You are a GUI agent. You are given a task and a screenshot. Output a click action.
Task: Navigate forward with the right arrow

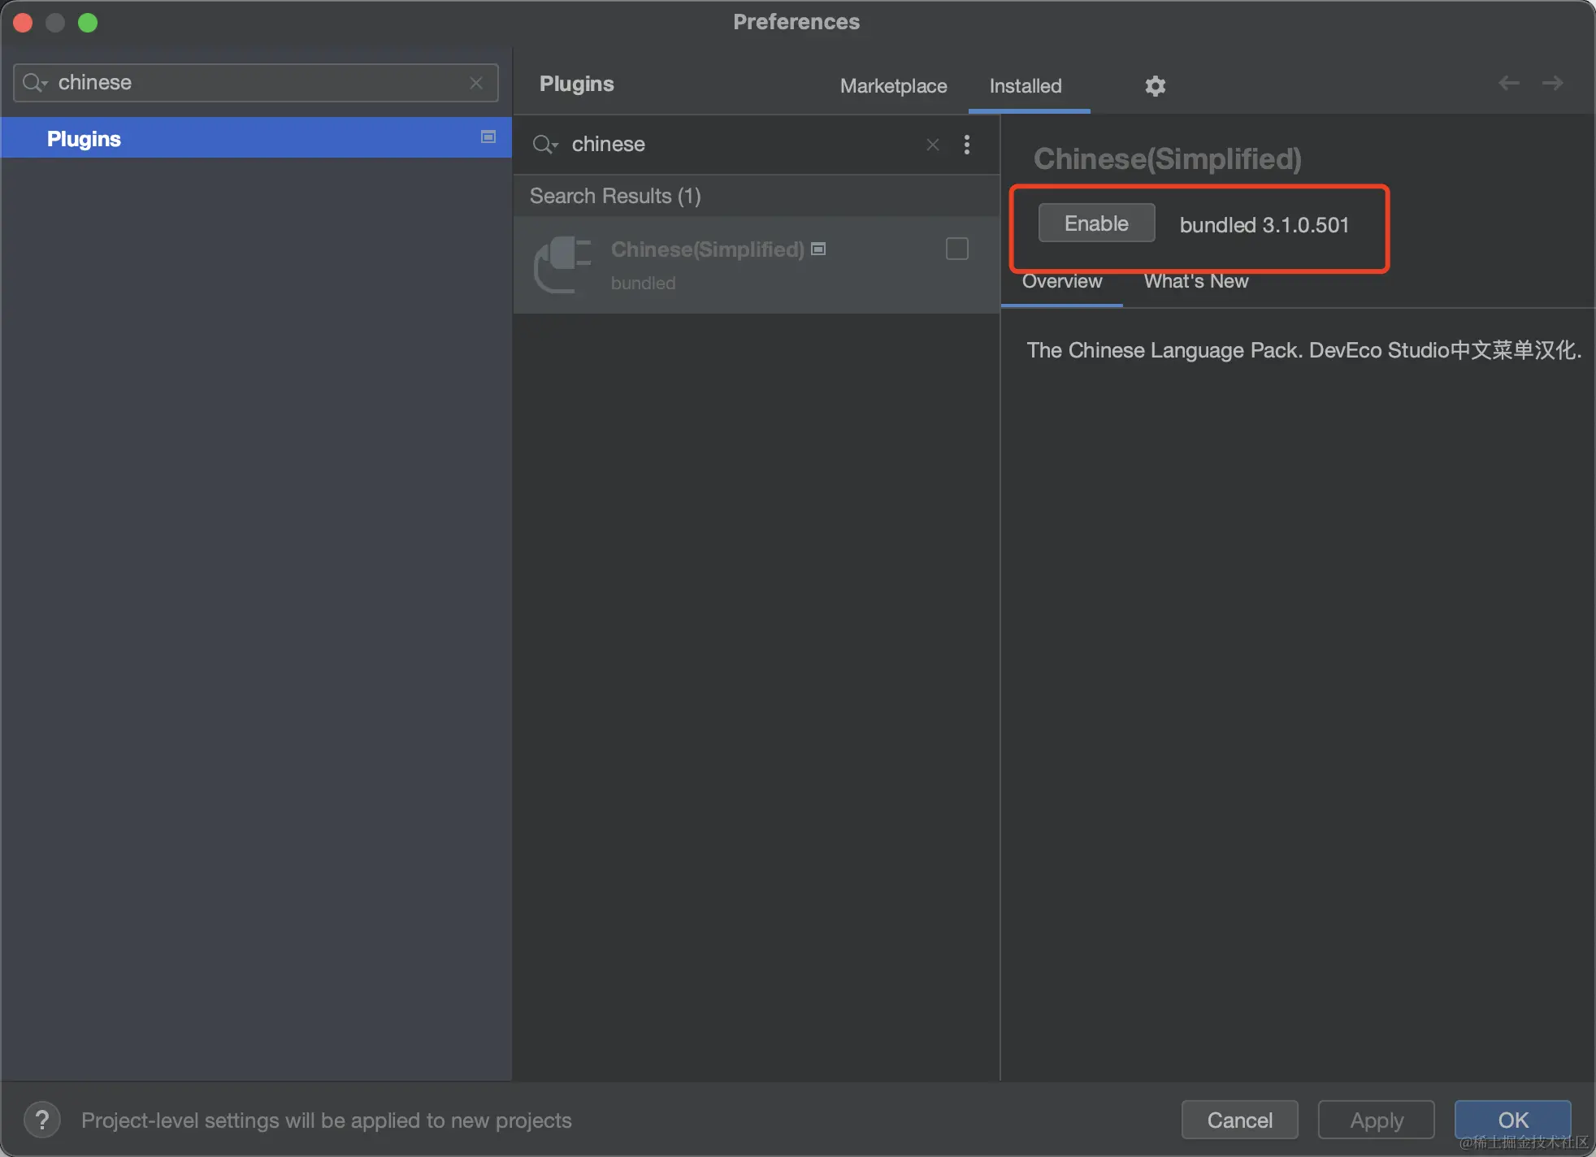[1552, 83]
